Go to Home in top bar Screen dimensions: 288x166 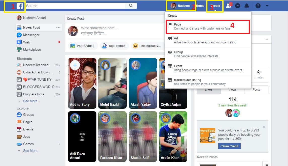[x=200, y=6]
